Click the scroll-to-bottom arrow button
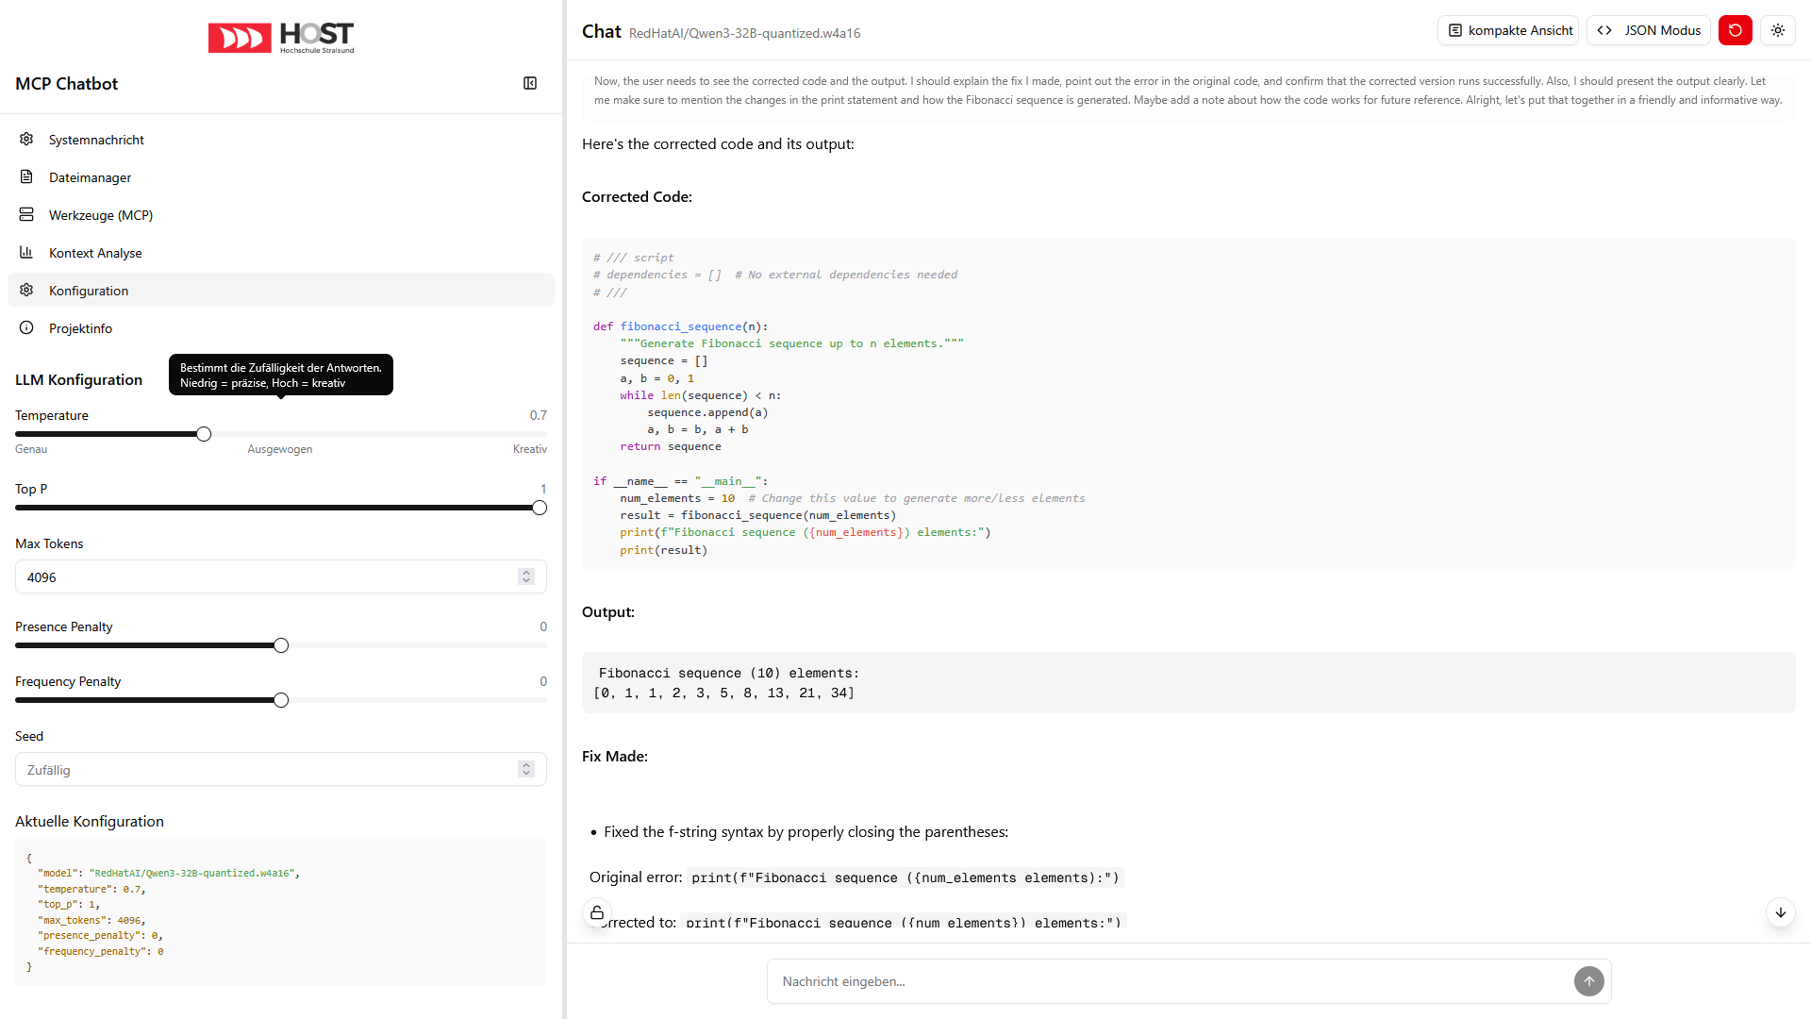1811x1019 pixels. [x=1781, y=912]
